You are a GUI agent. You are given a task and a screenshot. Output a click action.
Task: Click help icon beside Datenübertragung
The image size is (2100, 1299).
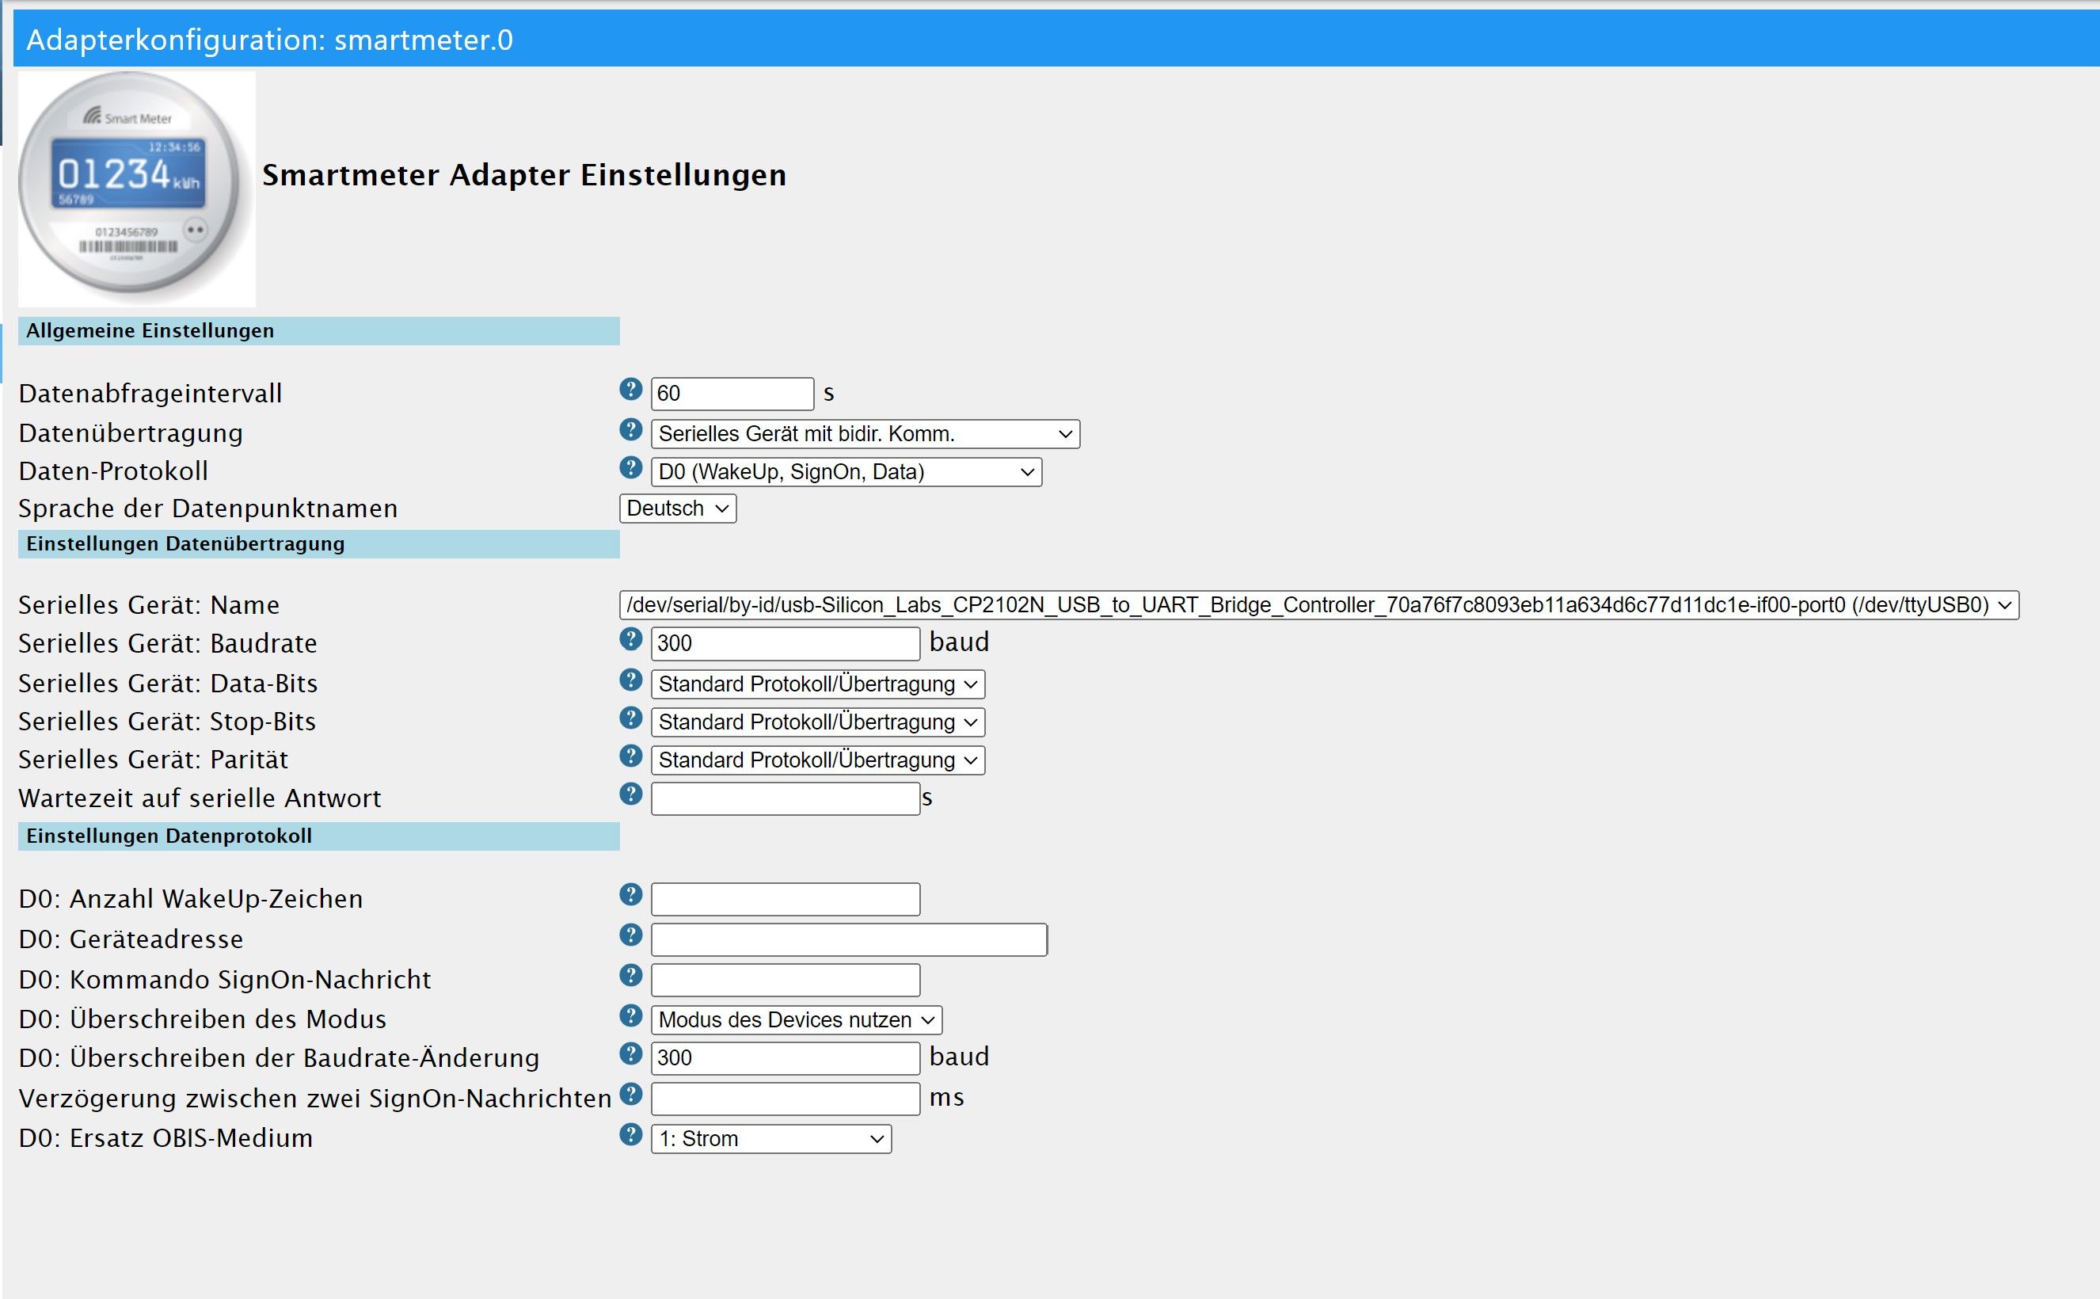pyautogui.click(x=630, y=429)
